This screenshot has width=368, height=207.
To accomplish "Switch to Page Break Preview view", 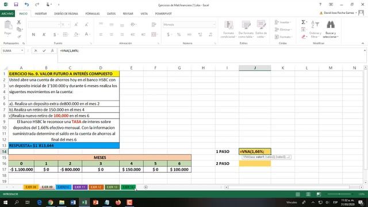I will pyautogui.click(x=319, y=194).
